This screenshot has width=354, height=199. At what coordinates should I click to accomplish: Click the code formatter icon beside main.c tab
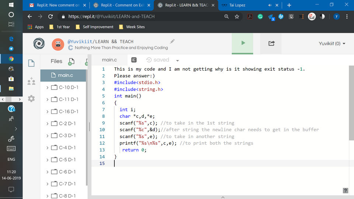[x=134, y=60]
